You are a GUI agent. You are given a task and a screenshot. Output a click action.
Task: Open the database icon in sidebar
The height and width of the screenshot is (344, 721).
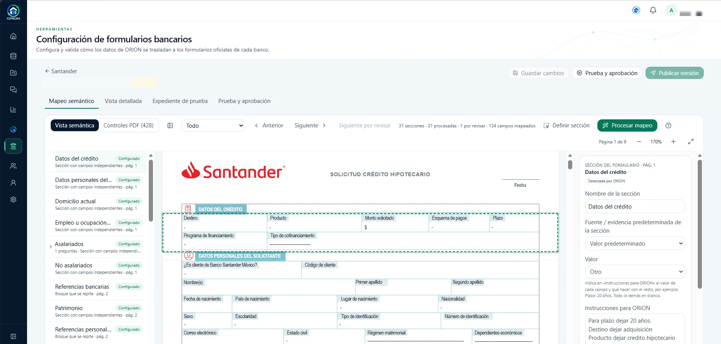[x=13, y=56]
